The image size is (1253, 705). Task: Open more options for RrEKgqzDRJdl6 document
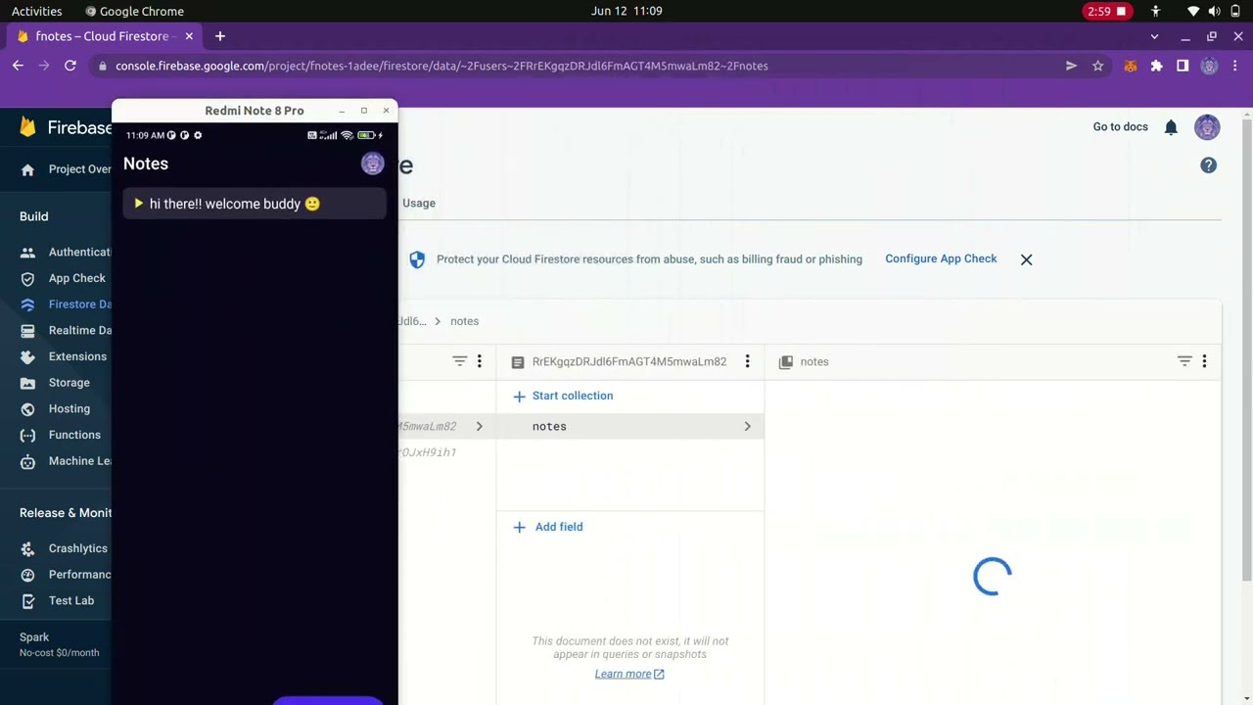(x=747, y=361)
